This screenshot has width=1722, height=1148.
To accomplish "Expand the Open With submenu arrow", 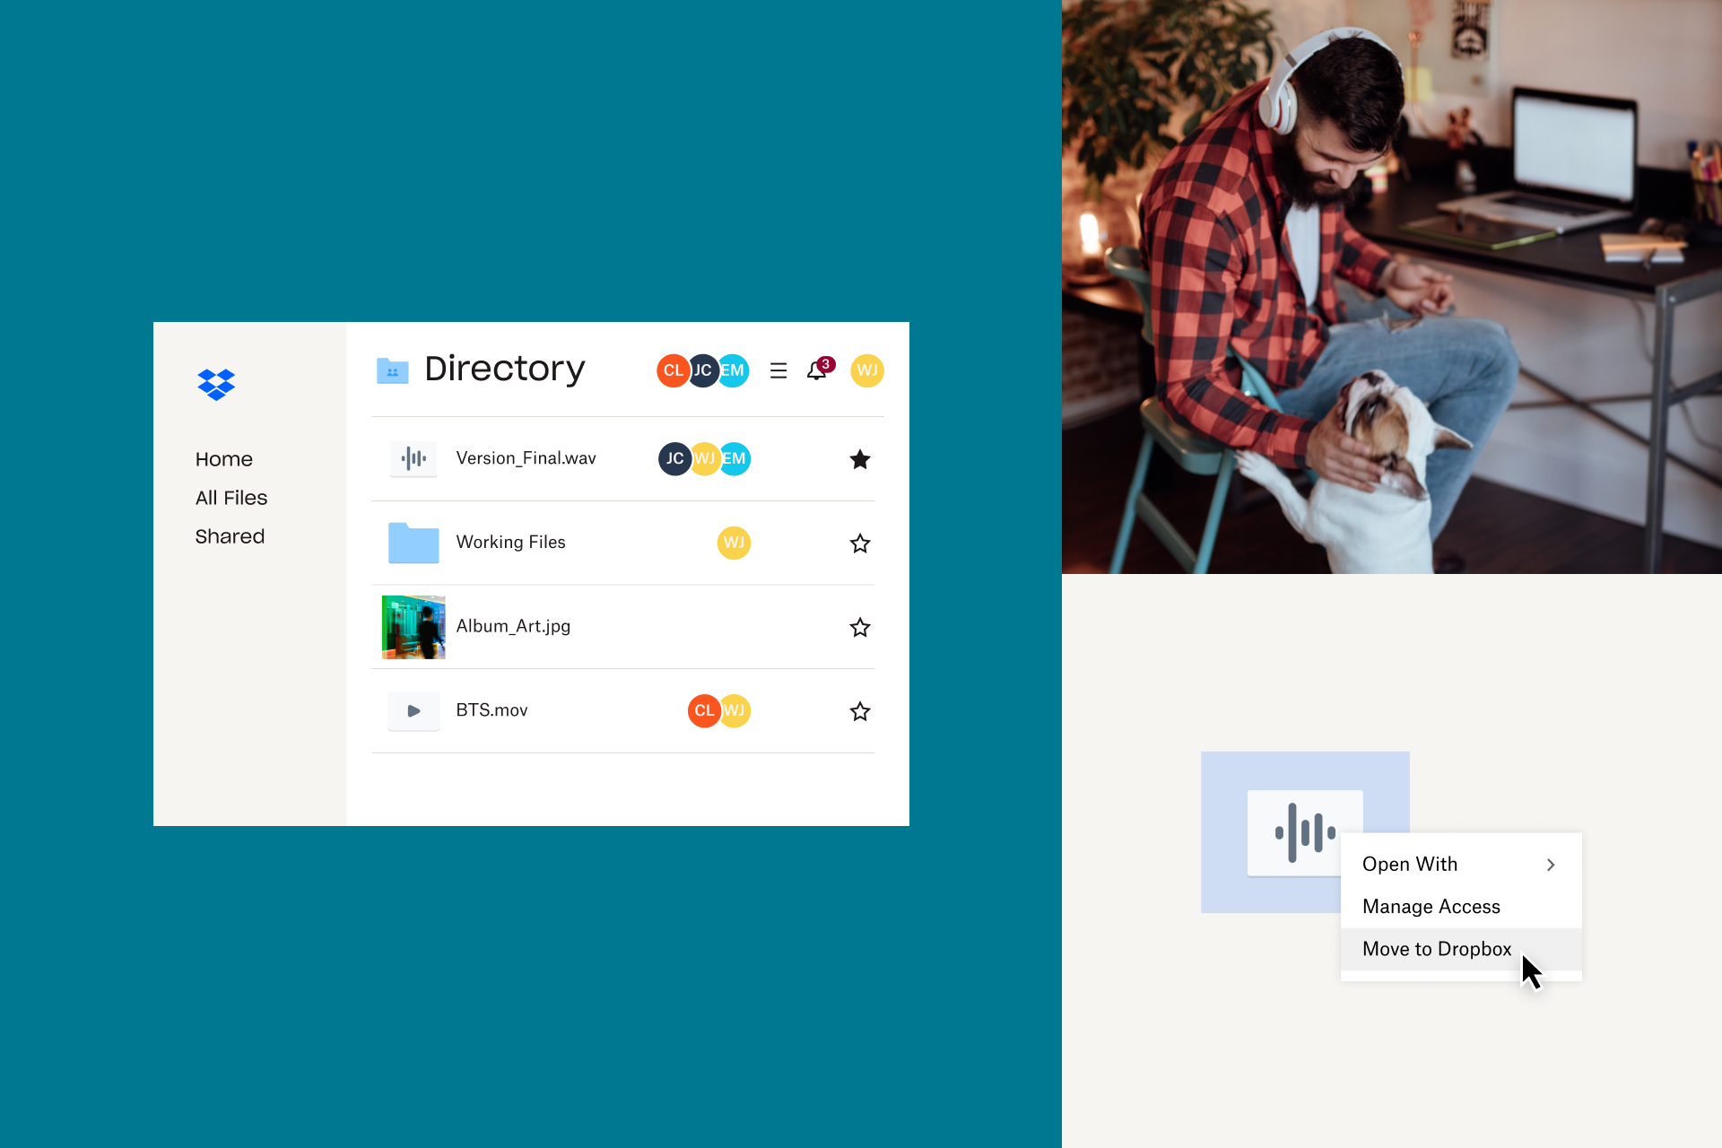I will (1549, 862).
